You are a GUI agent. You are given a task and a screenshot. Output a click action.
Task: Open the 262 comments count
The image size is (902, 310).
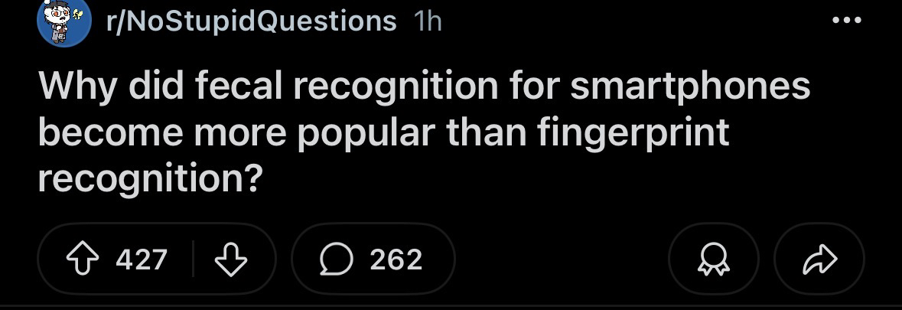(x=396, y=259)
